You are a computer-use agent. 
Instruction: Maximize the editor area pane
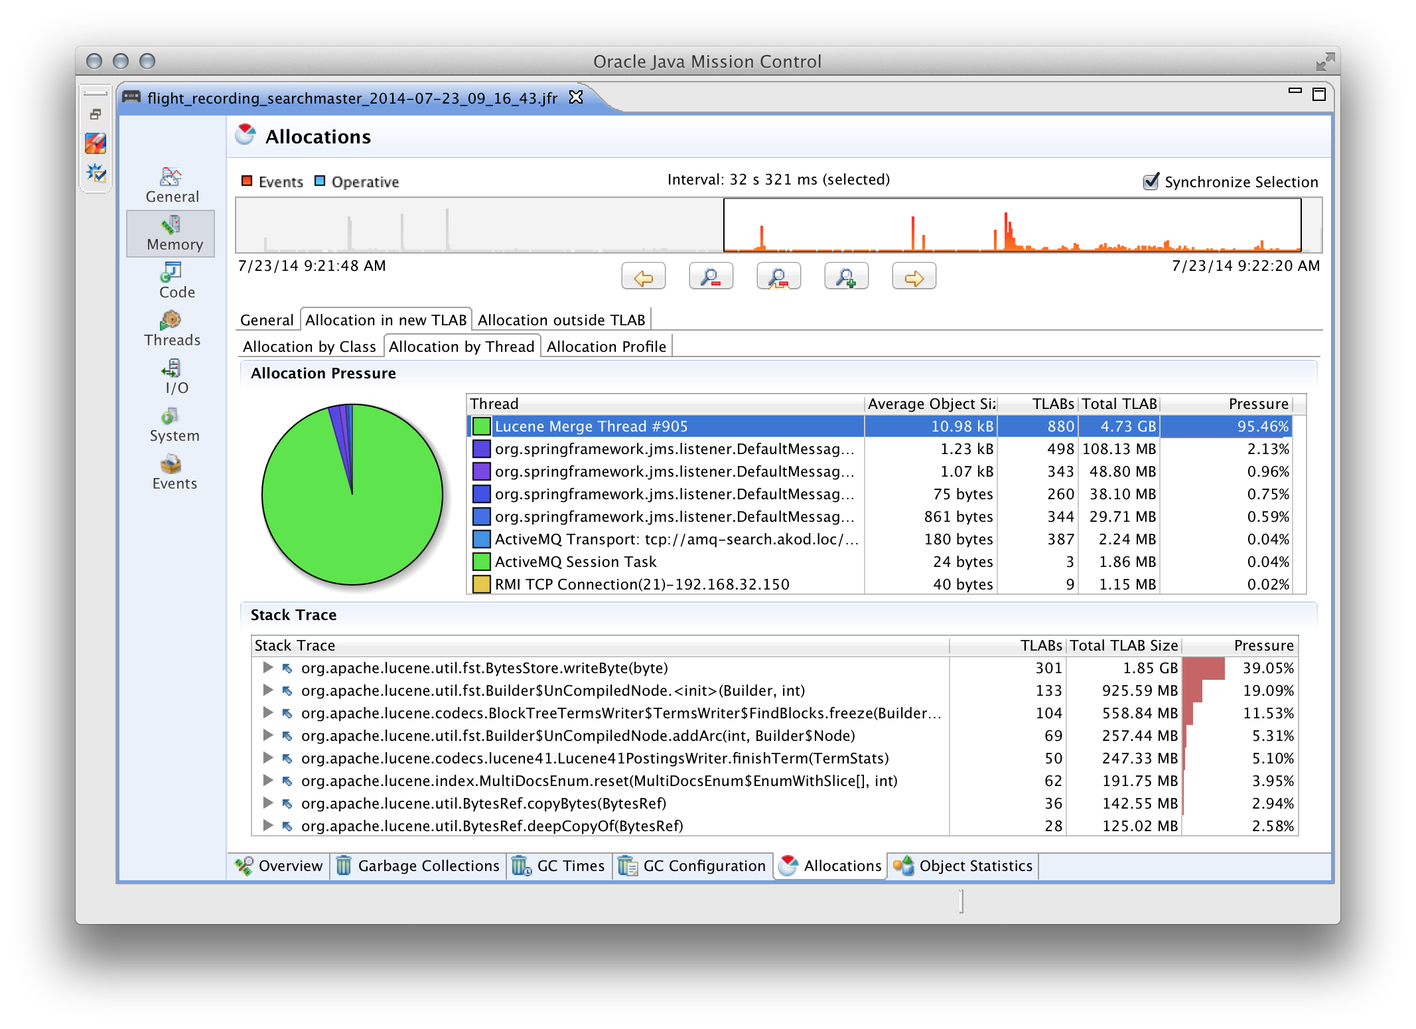1319,94
